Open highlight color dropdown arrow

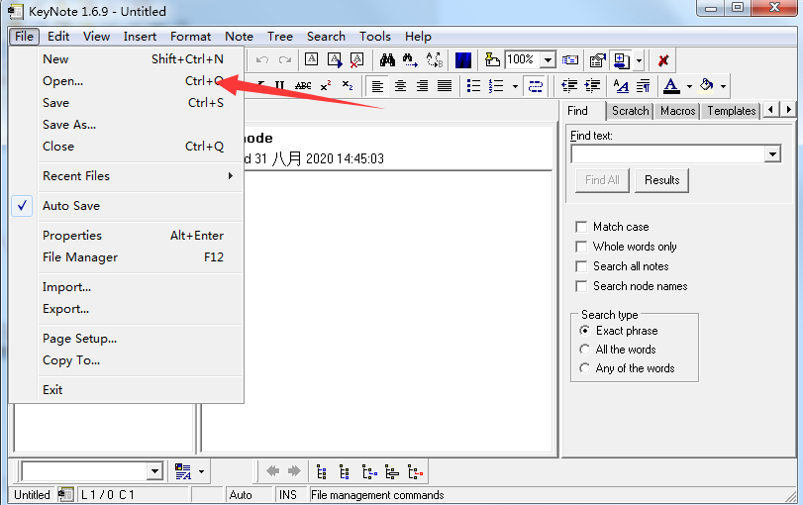coord(723,86)
